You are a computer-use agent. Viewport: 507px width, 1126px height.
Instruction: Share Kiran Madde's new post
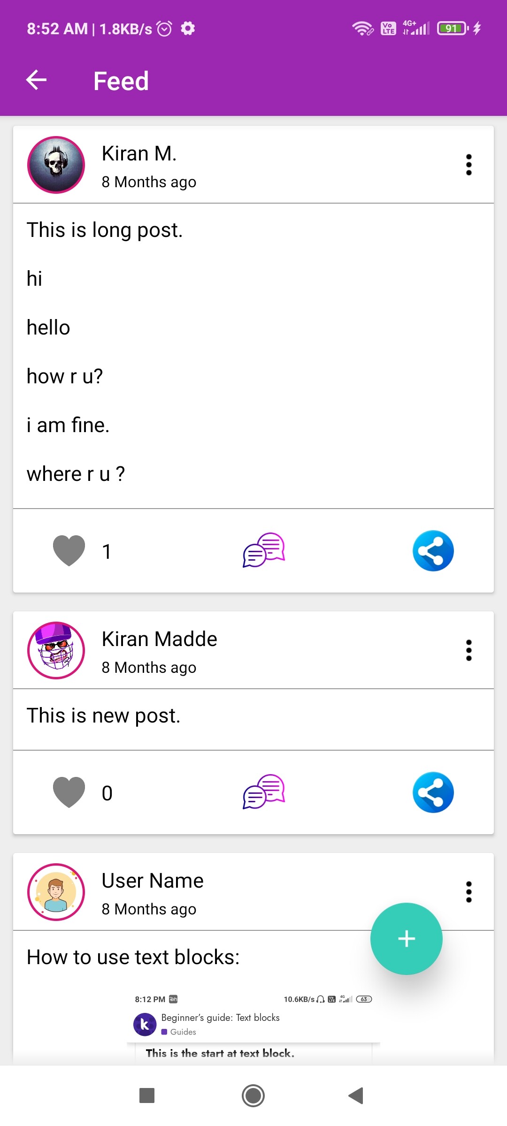(433, 792)
